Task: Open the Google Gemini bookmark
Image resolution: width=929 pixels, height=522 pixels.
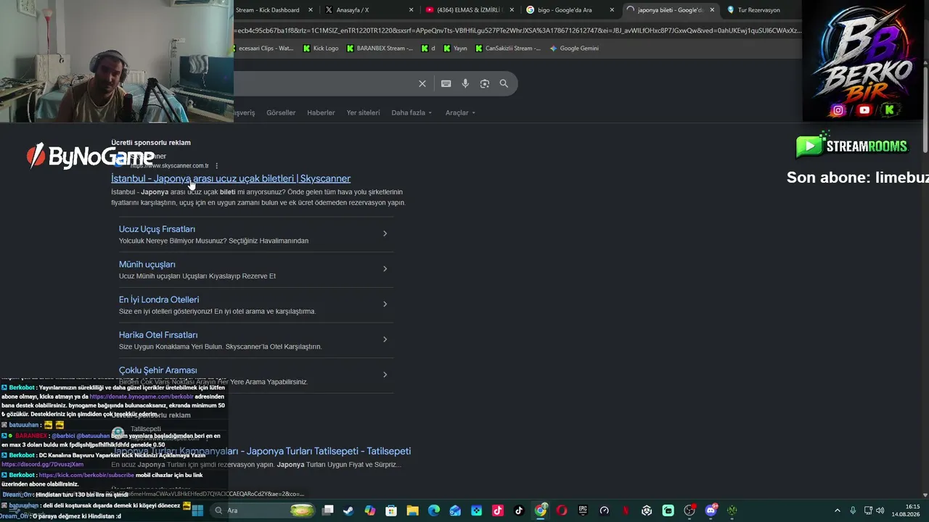Action: click(574, 49)
